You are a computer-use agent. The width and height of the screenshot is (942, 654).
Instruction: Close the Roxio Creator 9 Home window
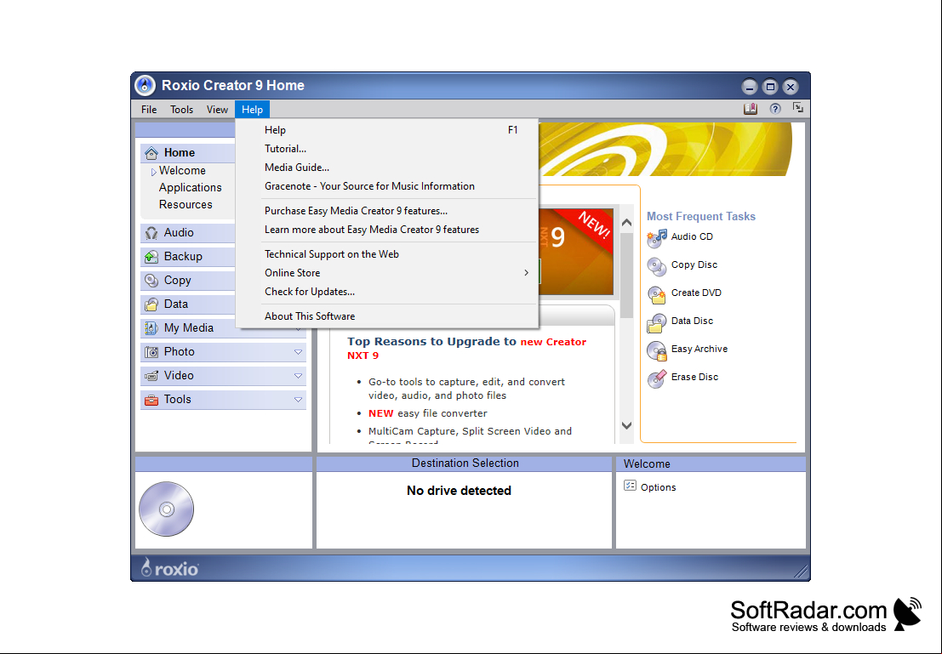[791, 87]
